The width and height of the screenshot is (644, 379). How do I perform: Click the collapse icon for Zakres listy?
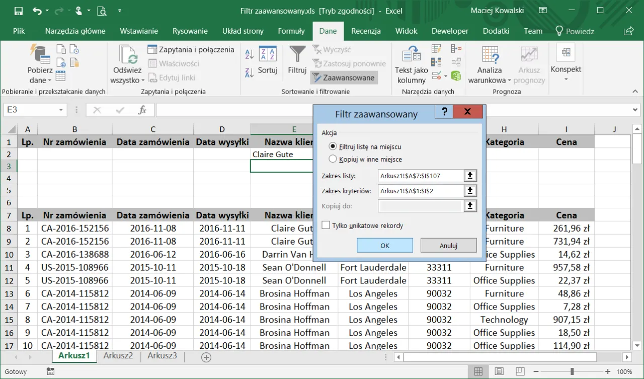469,176
